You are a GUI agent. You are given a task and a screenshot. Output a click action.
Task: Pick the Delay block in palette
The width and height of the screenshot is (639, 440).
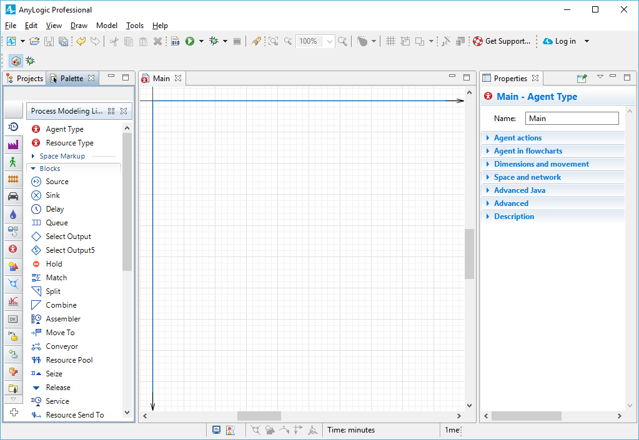(47, 209)
